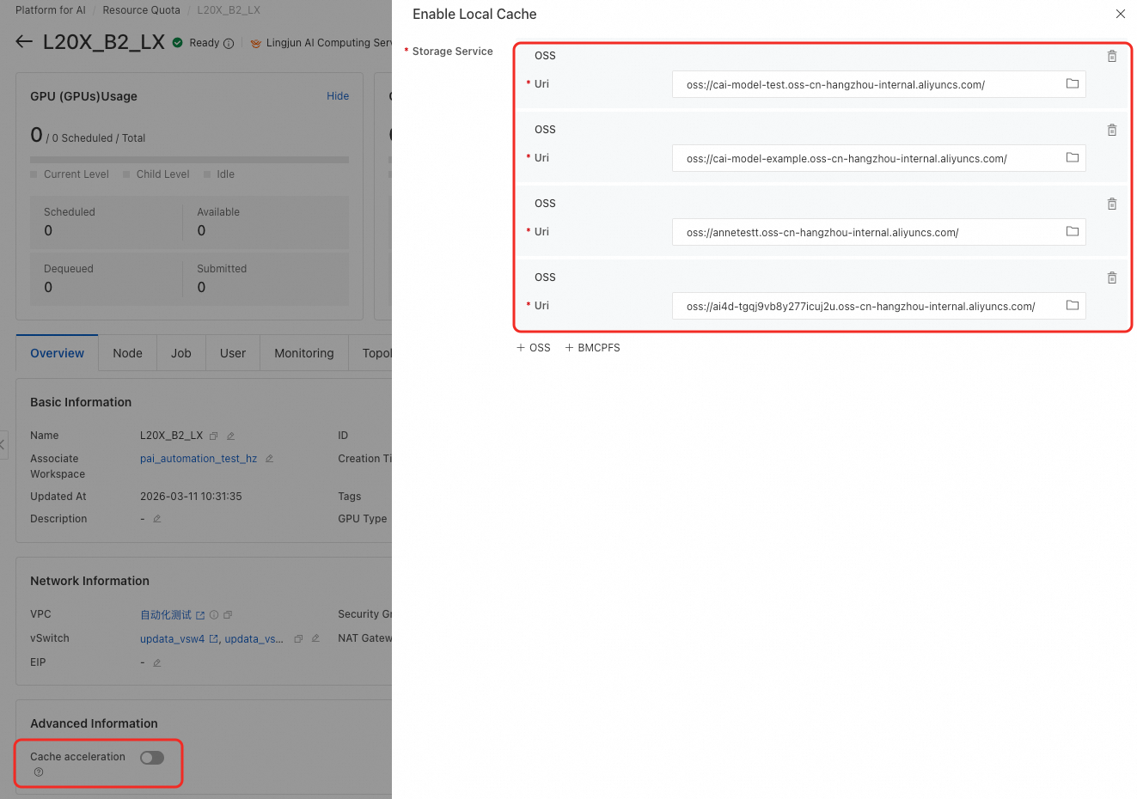Screen dimensions: 1137x799
Task: Delete the annetestt OSS storage entry
Action: click(x=1112, y=204)
